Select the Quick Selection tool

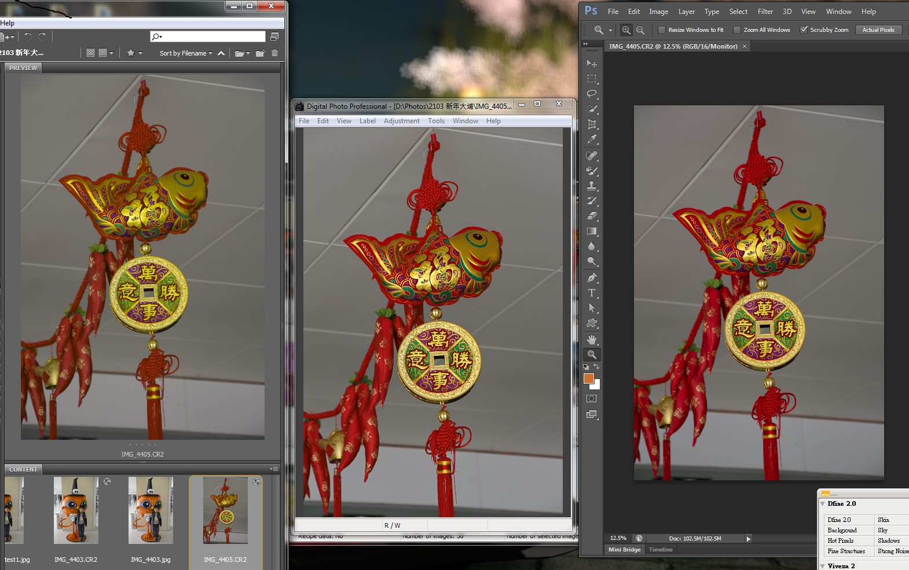coord(592,109)
